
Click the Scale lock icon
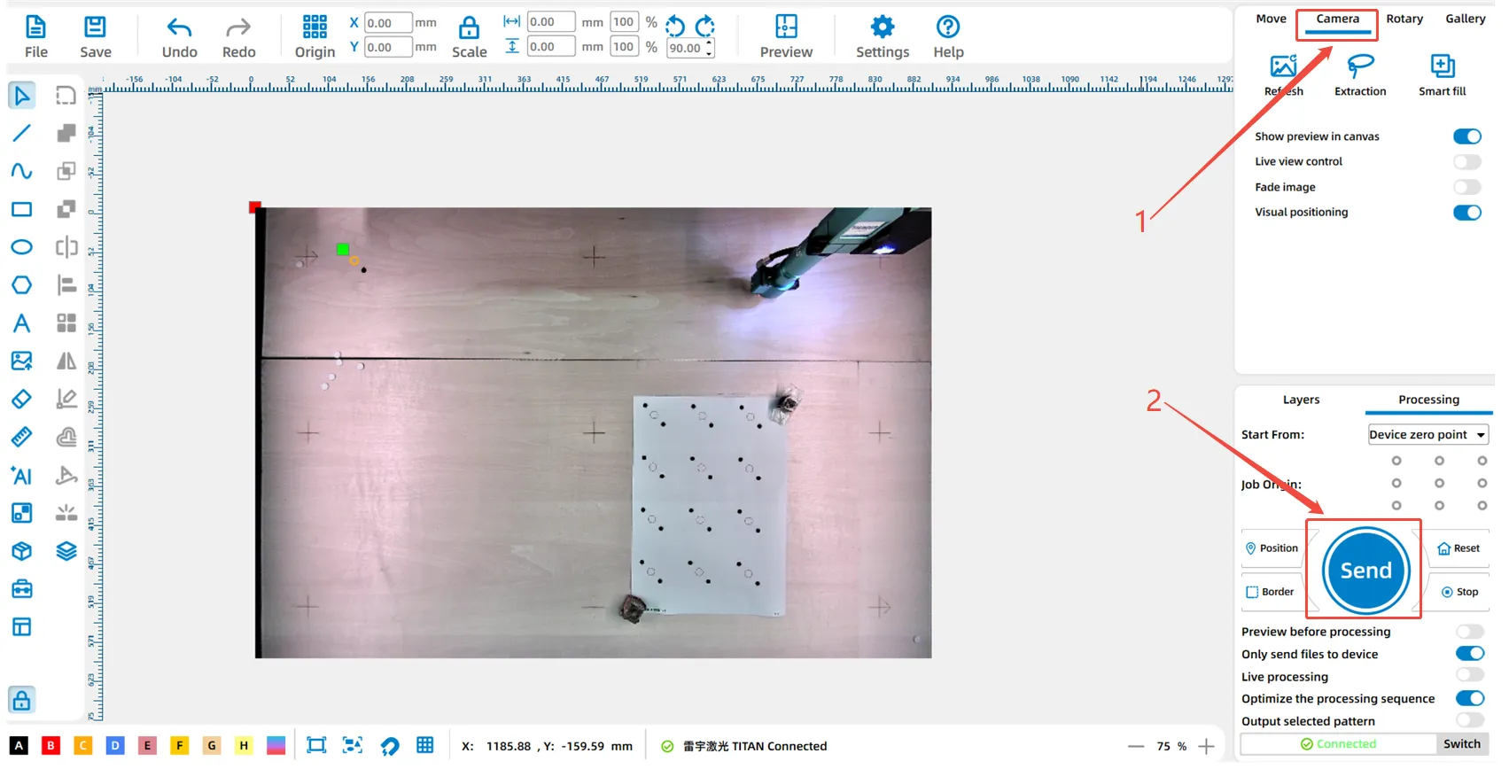[469, 27]
